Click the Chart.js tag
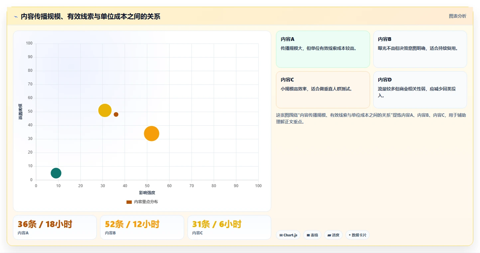The image size is (480, 253). click(288, 235)
